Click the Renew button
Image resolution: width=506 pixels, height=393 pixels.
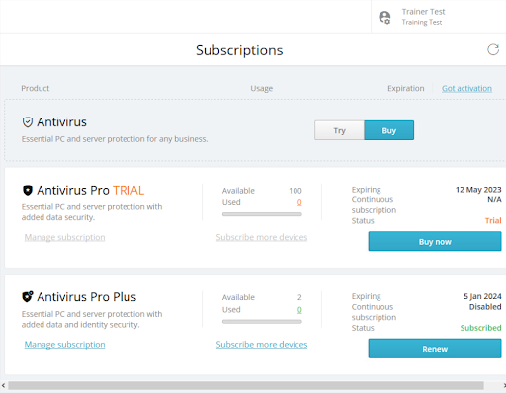coord(435,349)
